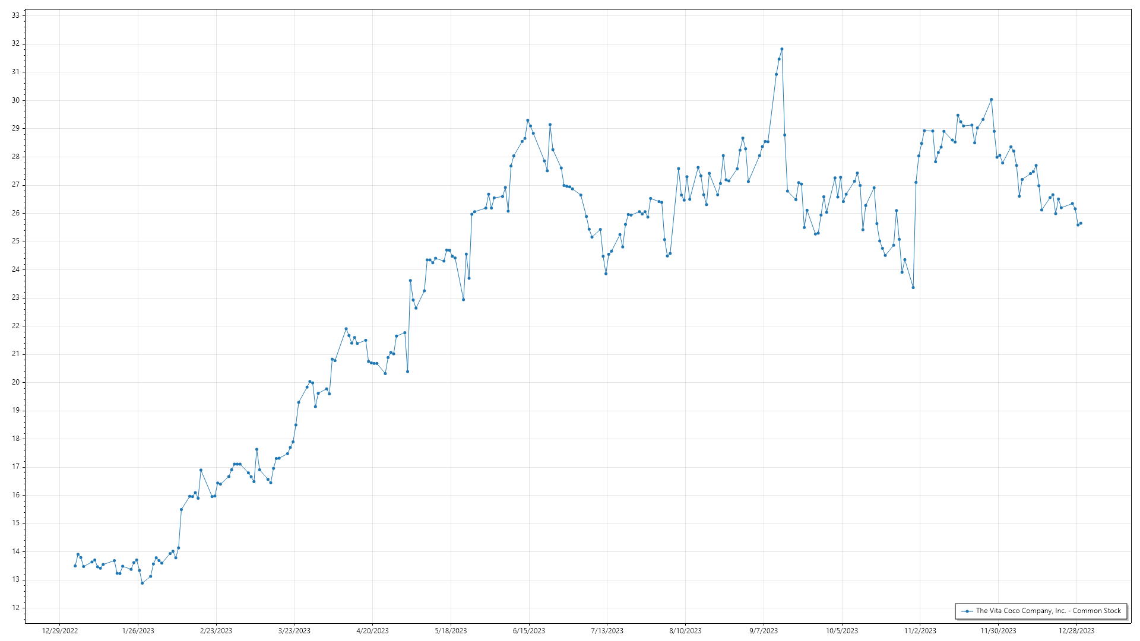This screenshot has width=1140, height=641.
Task: Select the last data point of series
Action: click(1081, 223)
